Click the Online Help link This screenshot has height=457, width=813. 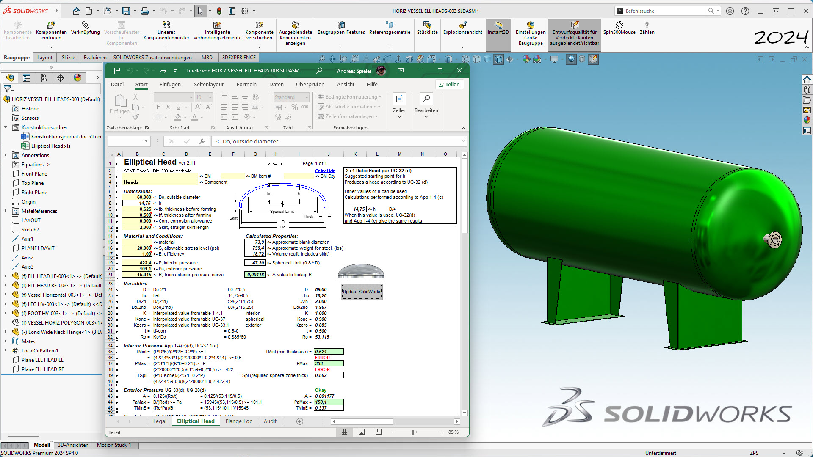point(325,171)
